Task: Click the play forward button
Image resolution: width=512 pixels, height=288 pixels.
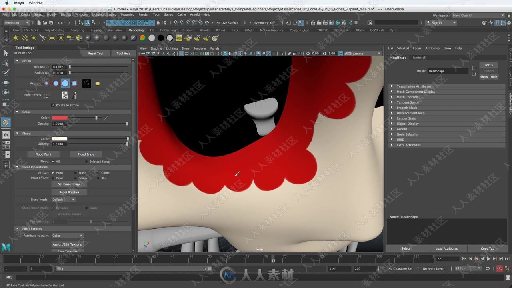Action: (x=488, y=259)
